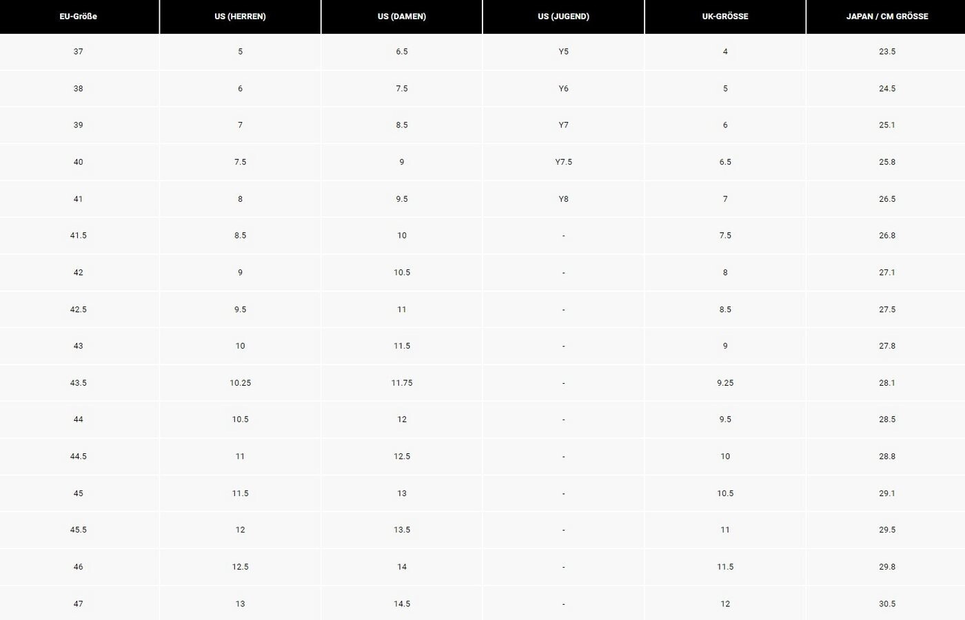This screenshot has height=620, width=965.
Task: Click the EU-Größe column header
Action: 79,17
